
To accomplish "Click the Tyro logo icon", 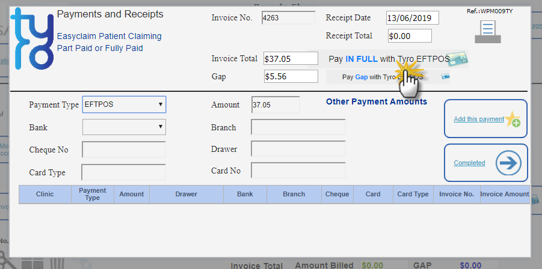I will (32, 38).
